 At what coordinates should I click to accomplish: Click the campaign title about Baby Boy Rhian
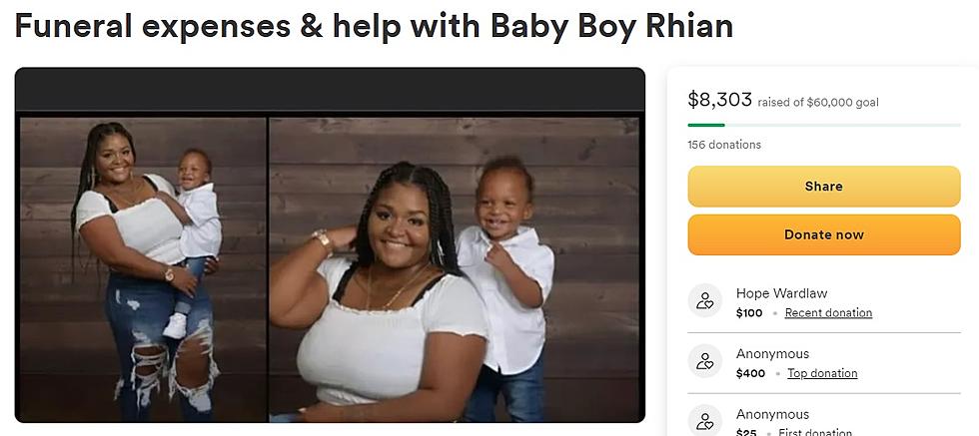pyautogui.click(x=374, y=26)
